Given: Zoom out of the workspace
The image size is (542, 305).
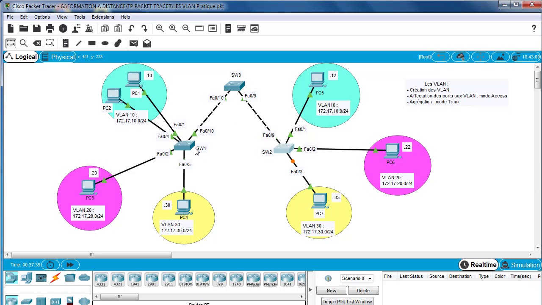Looking at the screenshot, I should click(186, 28).
